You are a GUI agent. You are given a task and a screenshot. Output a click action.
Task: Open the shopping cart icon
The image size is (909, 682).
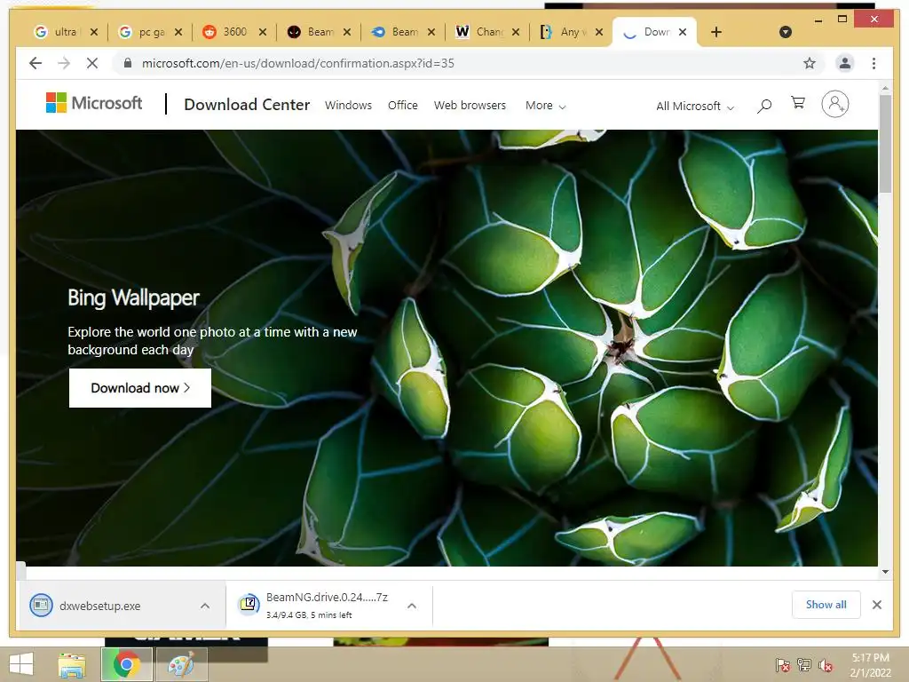click(x=798, y=103)
